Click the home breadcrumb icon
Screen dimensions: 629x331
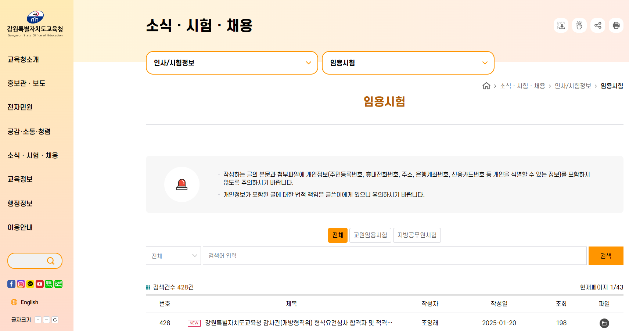click(486, 86)
